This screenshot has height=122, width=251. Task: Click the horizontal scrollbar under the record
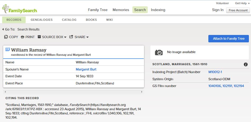(74, 92)
